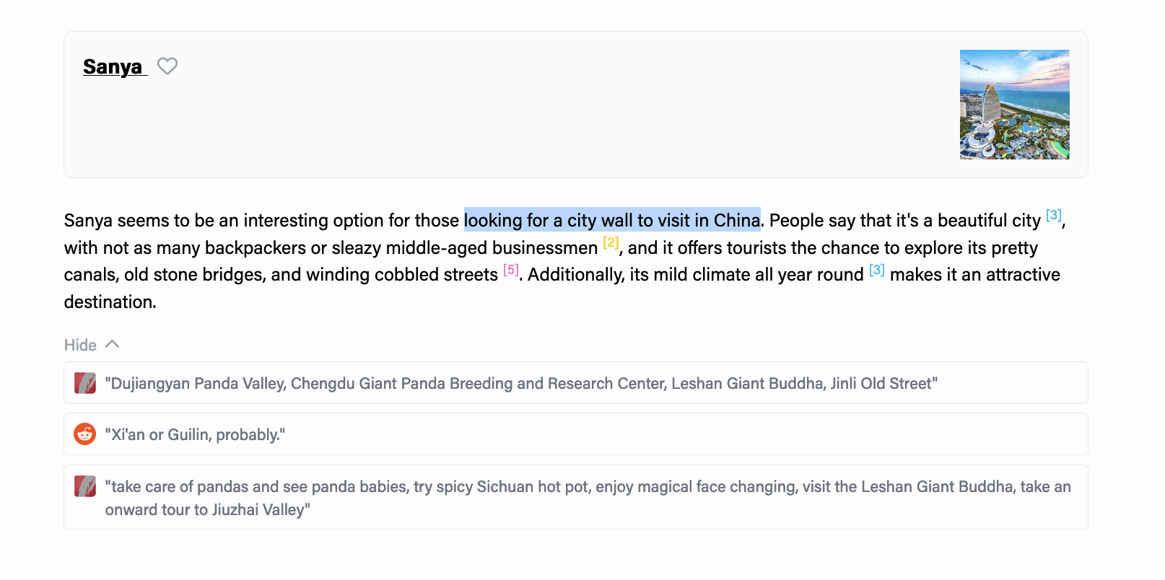Click the pink citation [5] marker
The image size is (1165, 580).
511,270
